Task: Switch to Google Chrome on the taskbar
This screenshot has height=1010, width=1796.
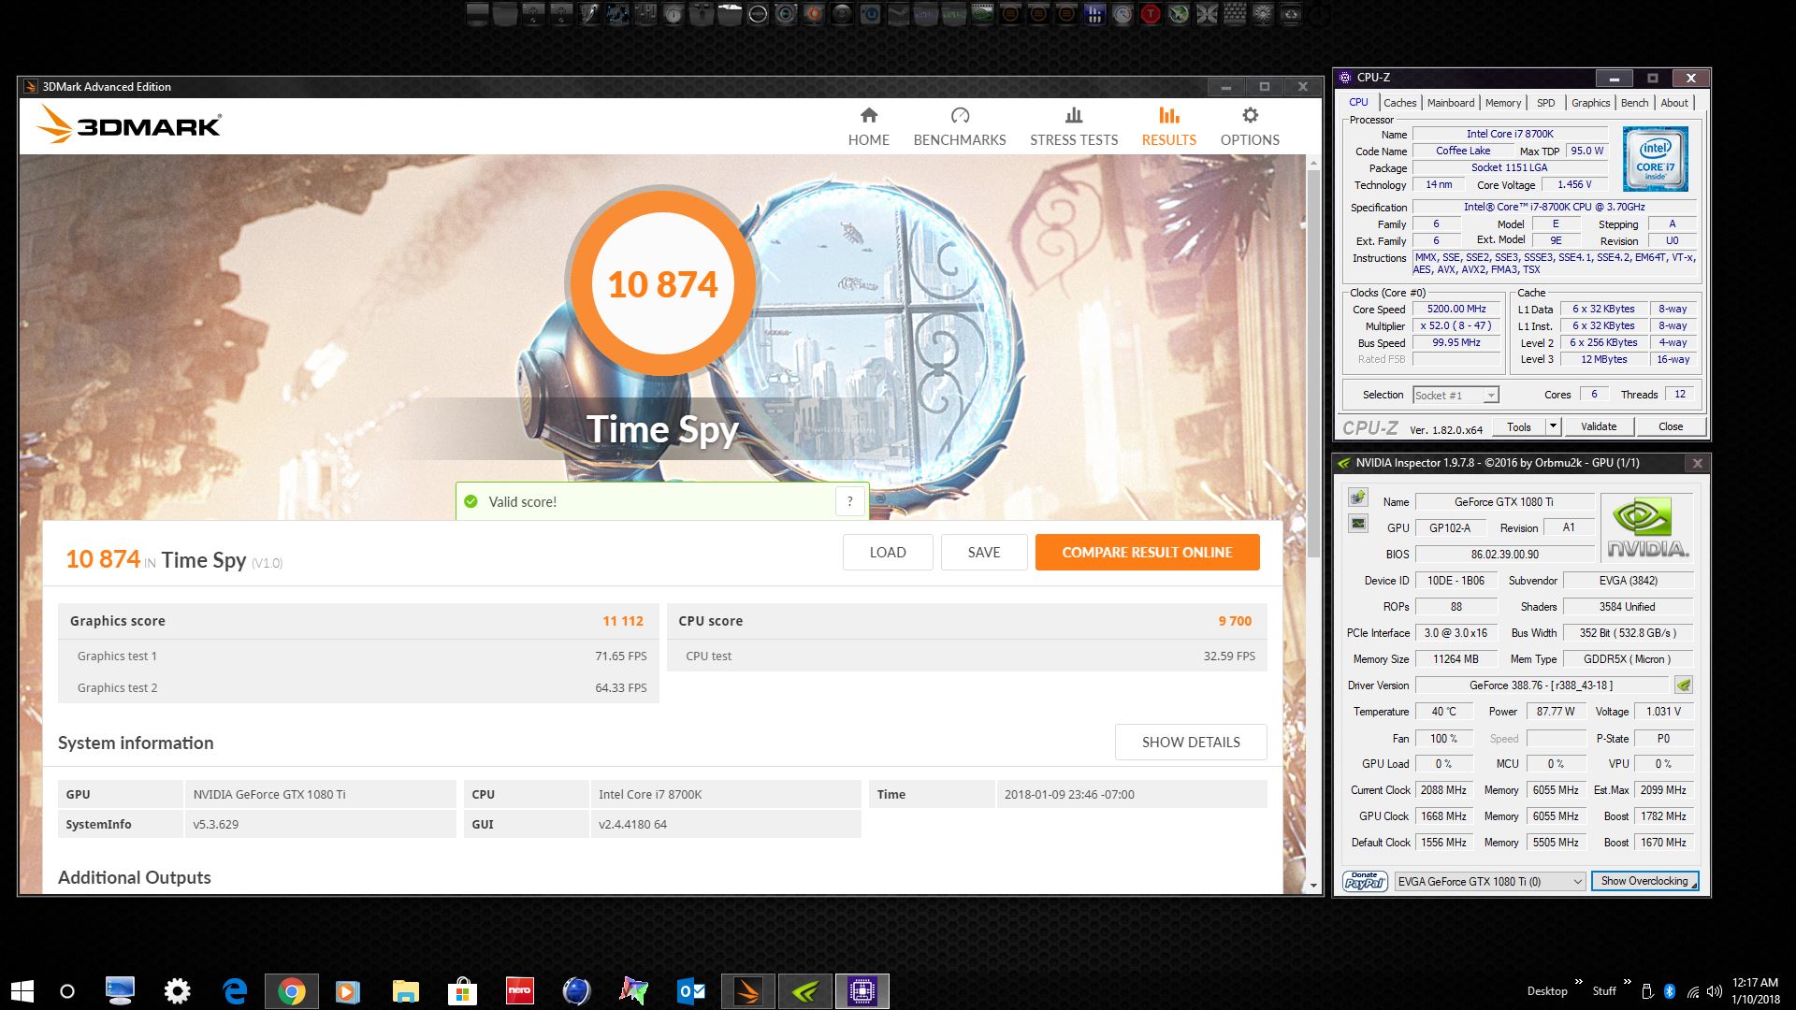Action: [x=291, y=991]
